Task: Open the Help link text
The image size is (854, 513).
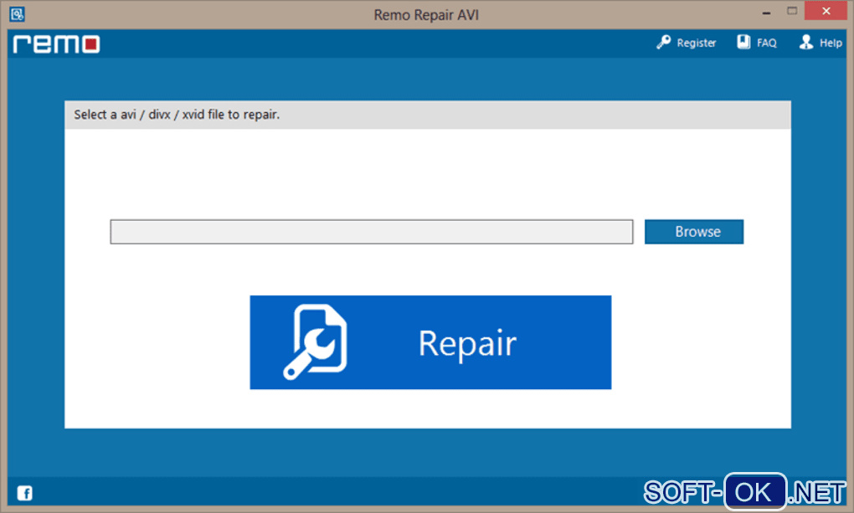Action: tap(831, 43)
